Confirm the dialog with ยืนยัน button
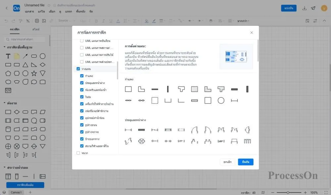 click(x=246, y=162)
